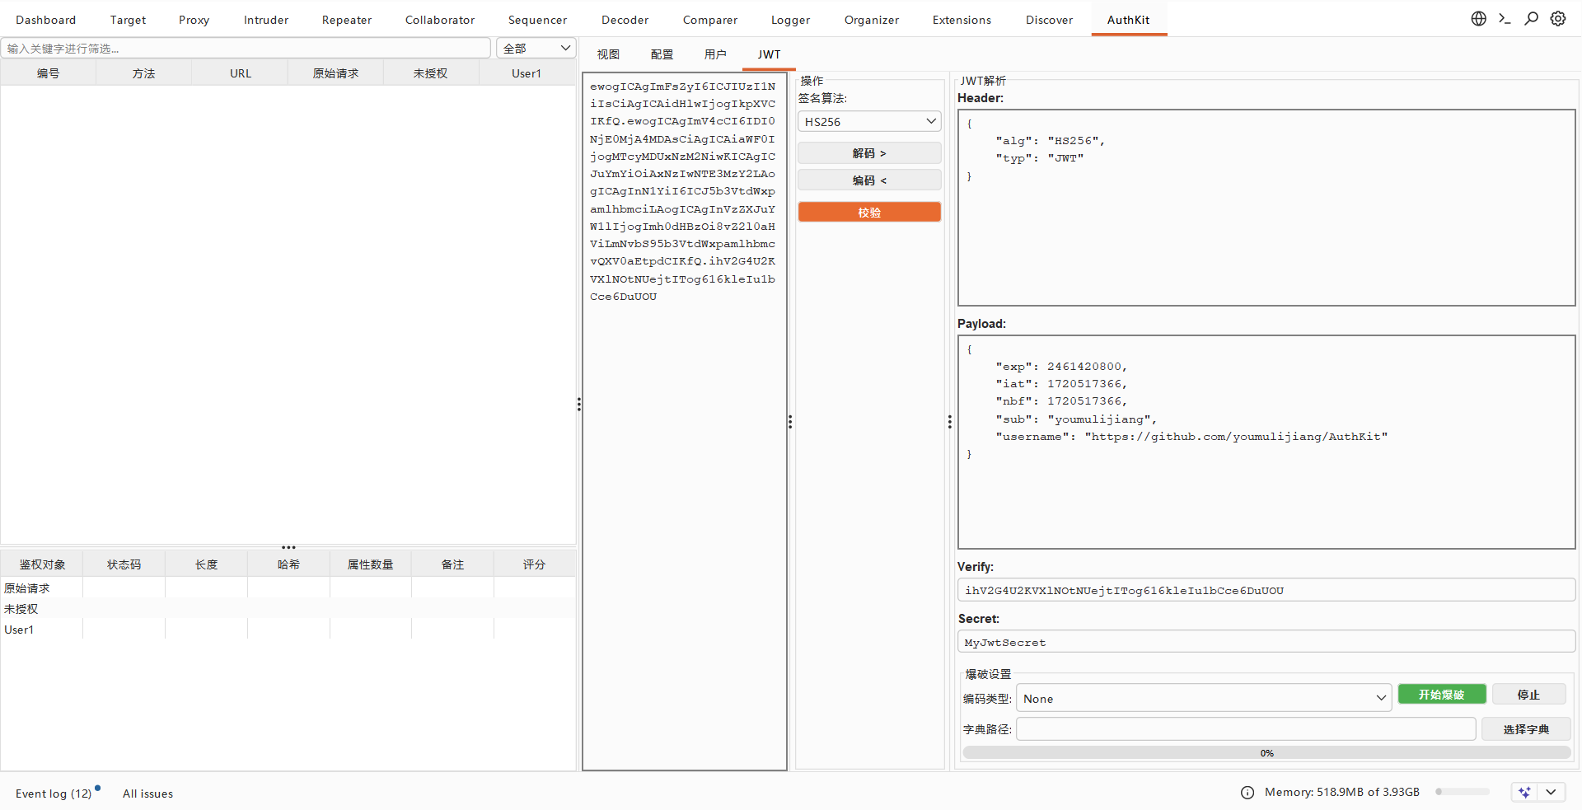Click the memory info icon
The height and width of the screenshot is (810, 1582).
tap(1247, 792)
